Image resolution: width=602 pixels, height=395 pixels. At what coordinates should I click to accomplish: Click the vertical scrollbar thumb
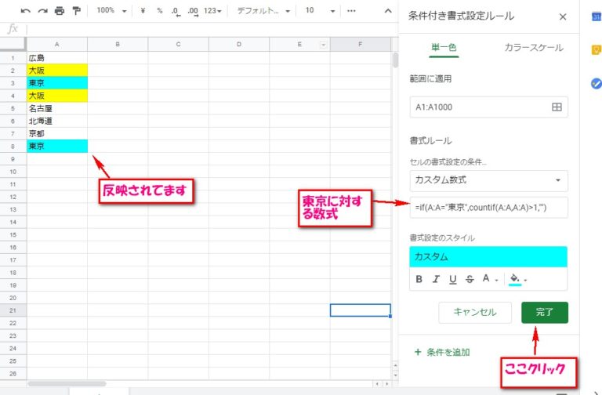click(x=395, y=60)
